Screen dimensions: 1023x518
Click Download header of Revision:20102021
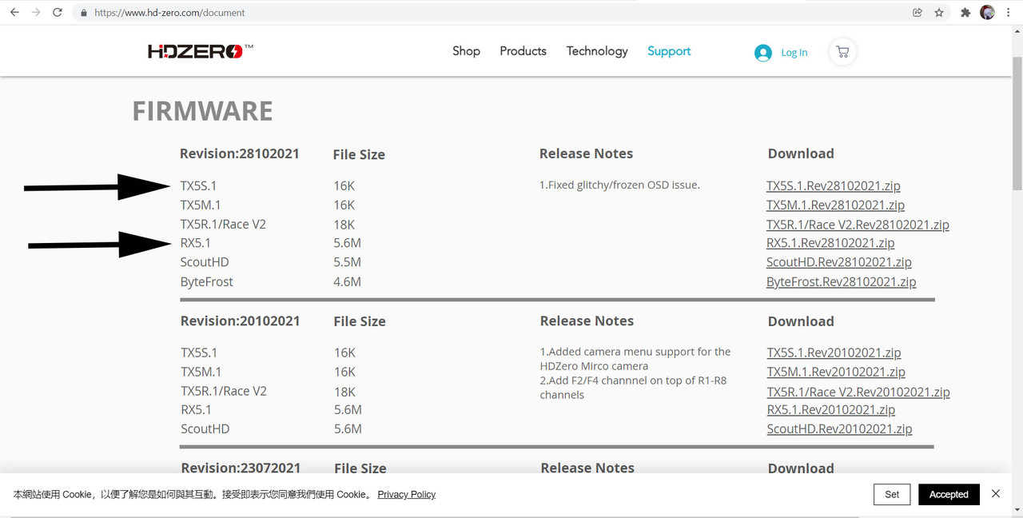[x=801, y=321]
